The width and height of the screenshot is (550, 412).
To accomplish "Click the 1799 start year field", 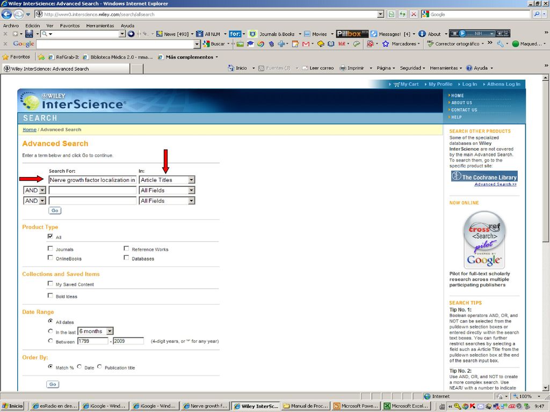I will click(x=93, y=341).
